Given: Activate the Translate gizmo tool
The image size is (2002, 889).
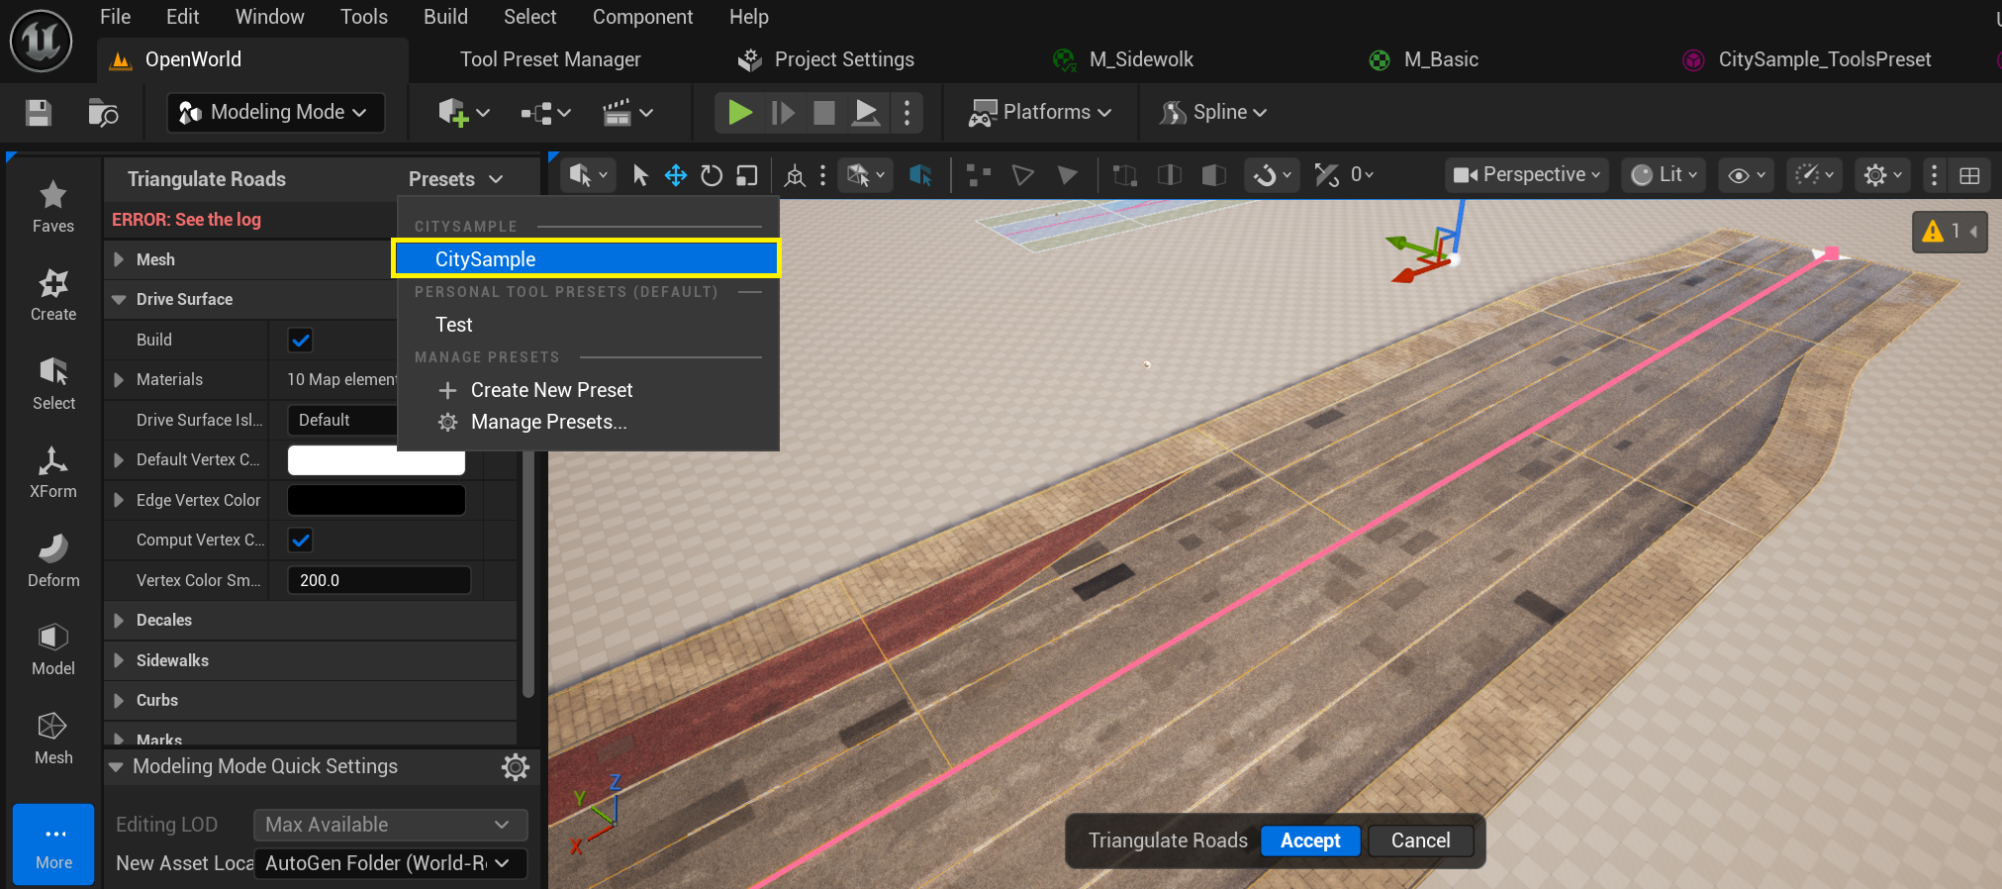Looking at the screenshot, I should pyautogui.click(x=676, y=175).
